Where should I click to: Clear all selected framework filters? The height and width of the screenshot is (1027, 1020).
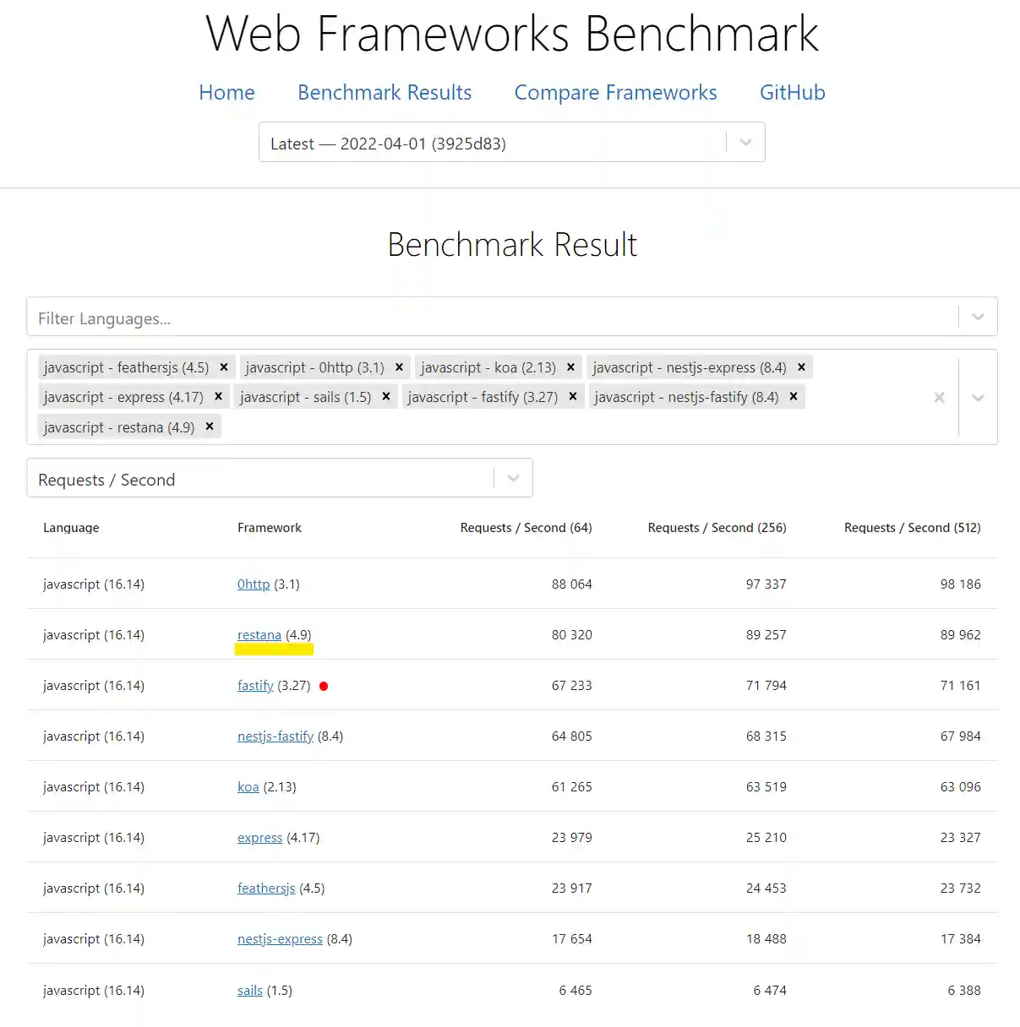click(939, 397)
